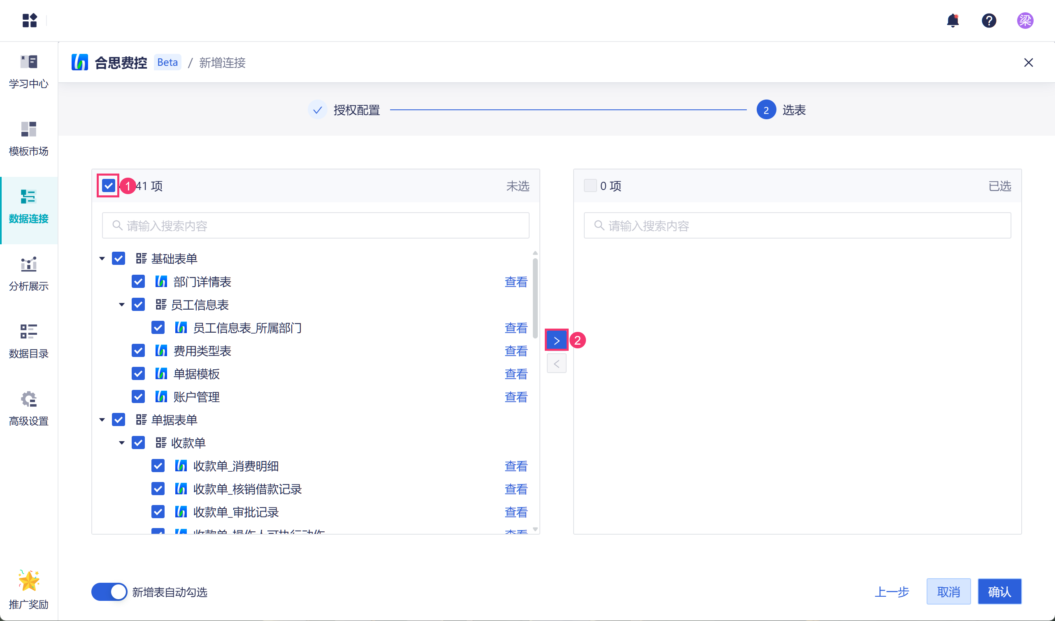Collapse the 员工信息表 tree node

pos(121,305)
